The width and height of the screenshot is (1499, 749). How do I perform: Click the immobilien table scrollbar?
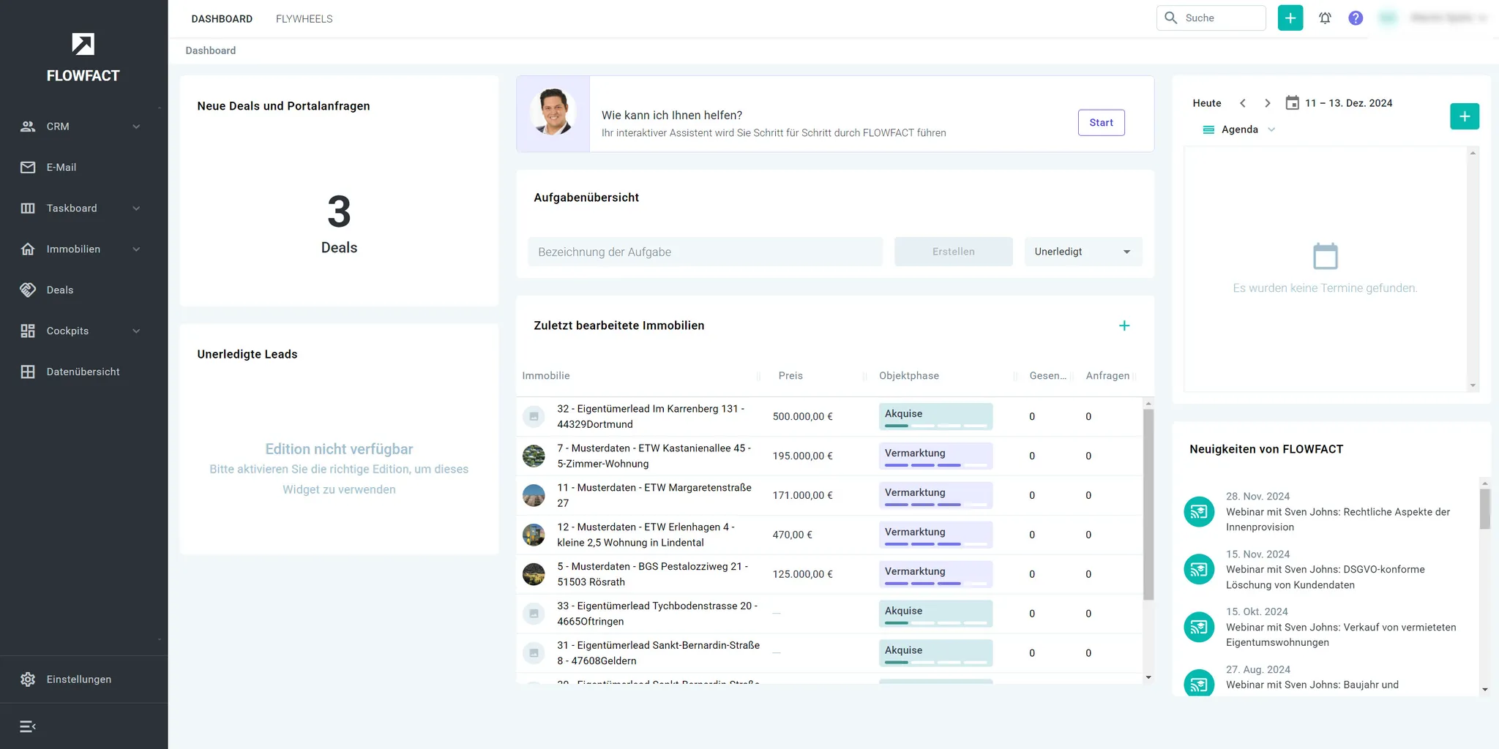(x=1148, y=505)
